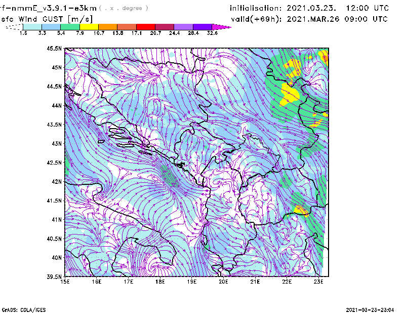405x313 pixels.
Task: Click longitude label '19E'
Action: click(192, 282)
